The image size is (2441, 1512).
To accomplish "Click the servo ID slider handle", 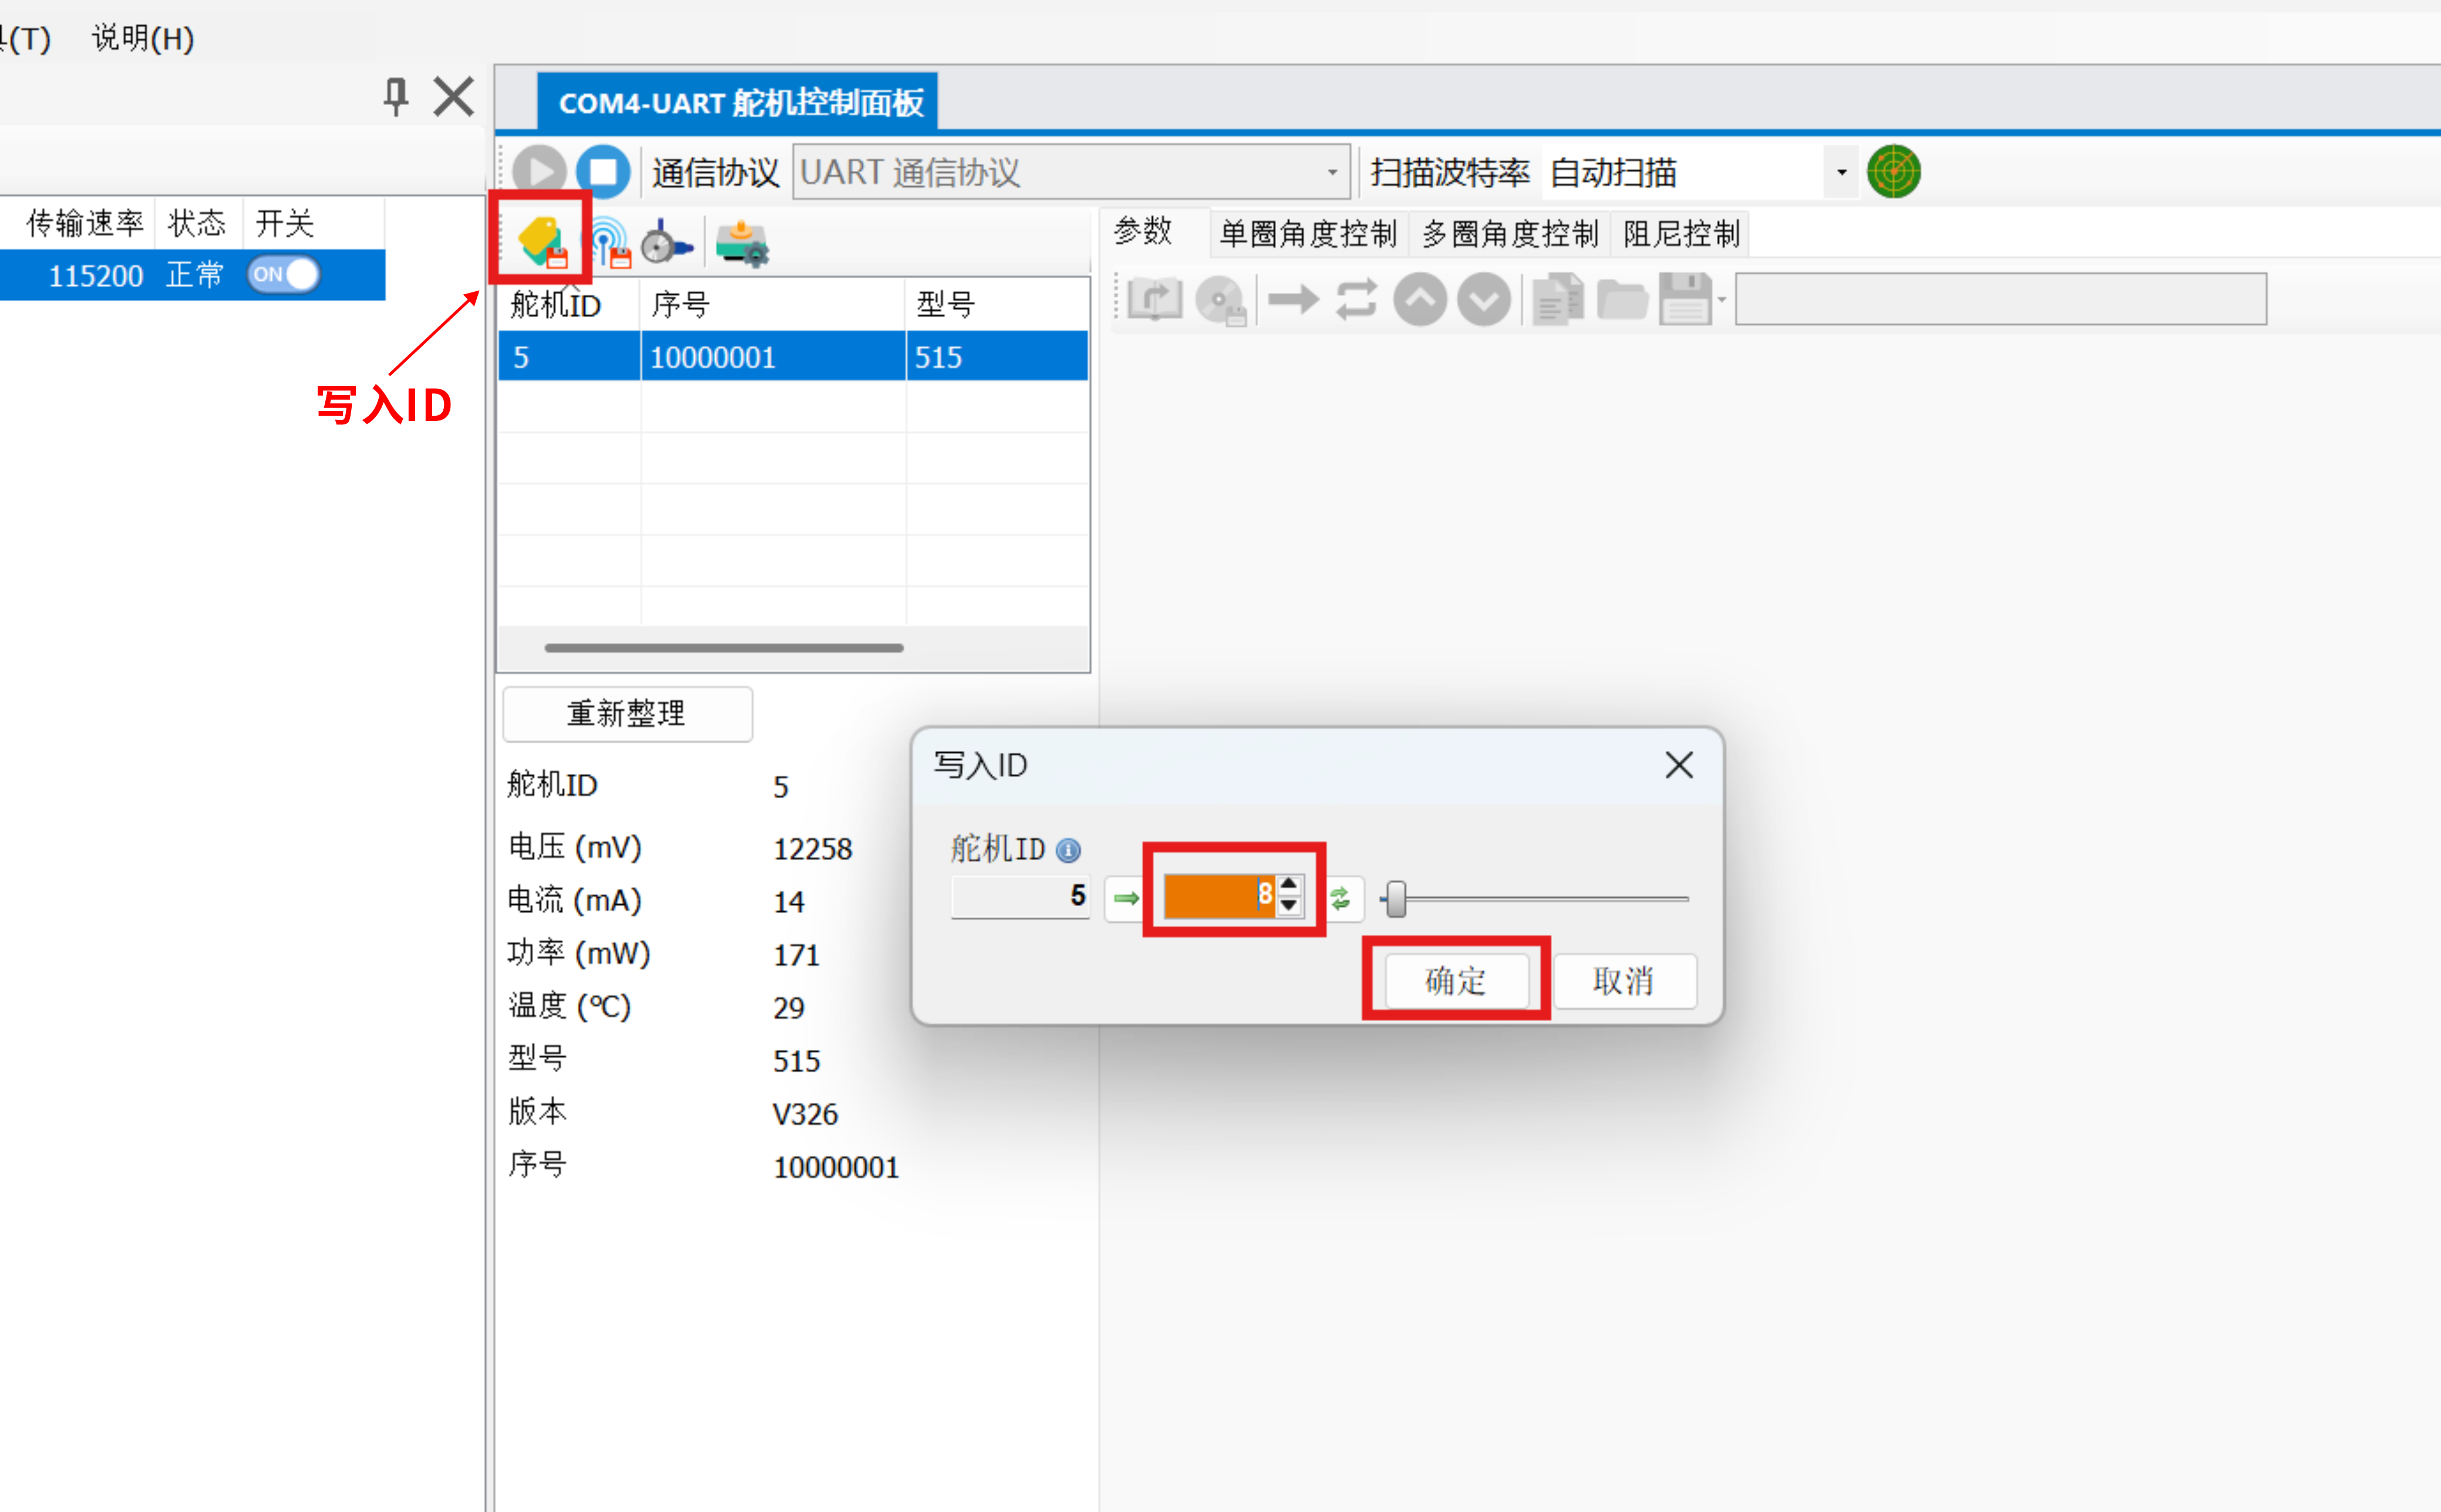I will point(1396,899).
